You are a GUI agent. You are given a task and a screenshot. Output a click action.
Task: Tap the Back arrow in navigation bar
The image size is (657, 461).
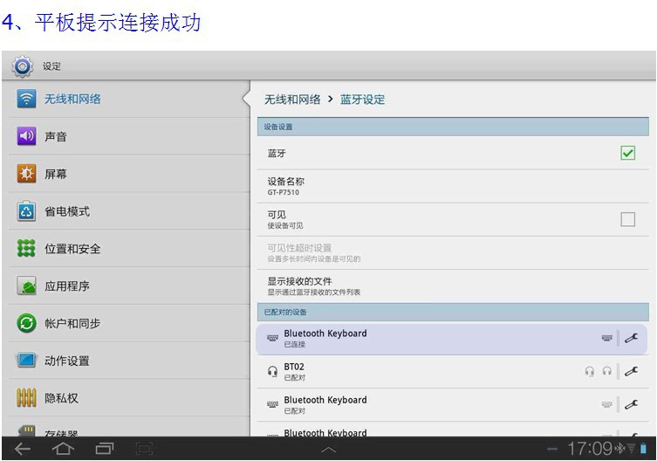(x=23, y=449)
